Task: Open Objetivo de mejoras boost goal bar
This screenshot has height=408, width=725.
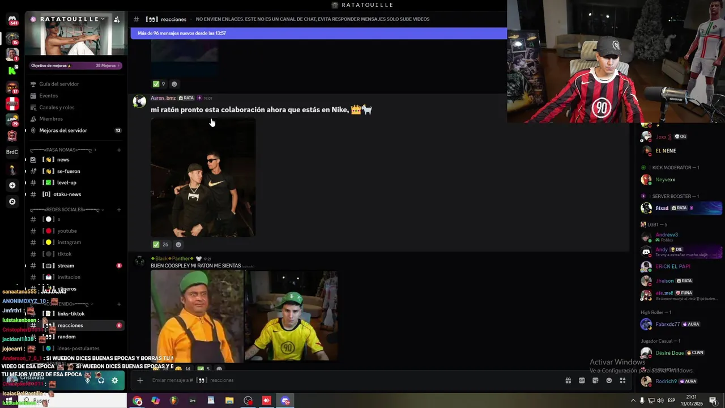Action: click(75, 66)
